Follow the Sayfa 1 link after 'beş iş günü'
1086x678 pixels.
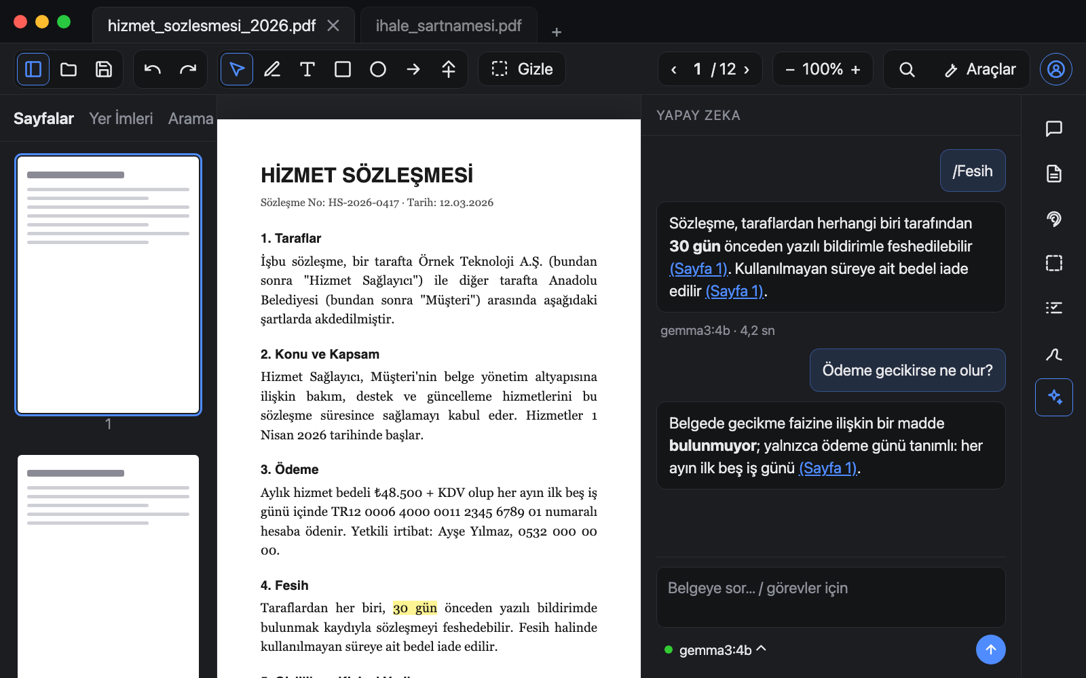coord(828,468)
